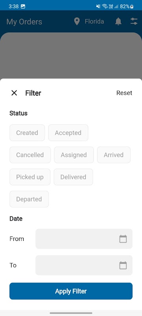
Task: Close the Filter panel with X icon
Action: click(14, 93)
